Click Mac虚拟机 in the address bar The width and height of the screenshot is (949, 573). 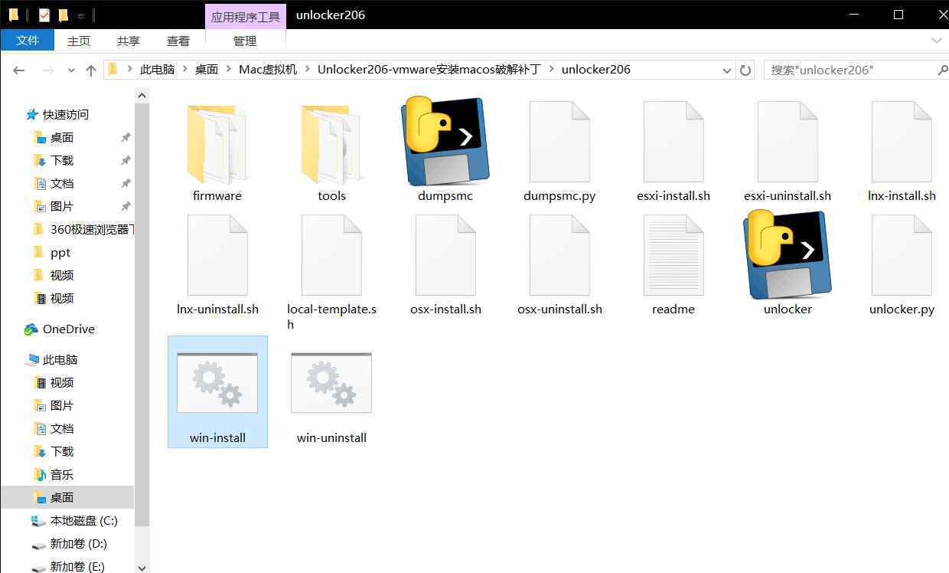(x=268, y=70)
